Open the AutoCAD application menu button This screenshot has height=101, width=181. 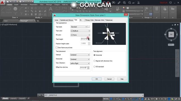pyautogui.click(x=2, y=3)
